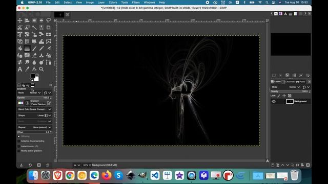Select the Free Select lasso tool
This screenshot has height=184, width=328.
pyautogui.click(x=48, y=20)
